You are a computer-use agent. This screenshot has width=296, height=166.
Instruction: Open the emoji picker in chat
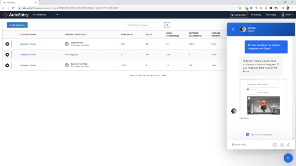pos(282,145)
